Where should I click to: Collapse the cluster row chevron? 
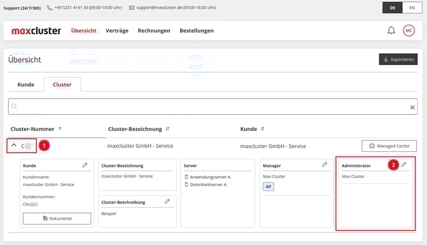tap(14, 145)
